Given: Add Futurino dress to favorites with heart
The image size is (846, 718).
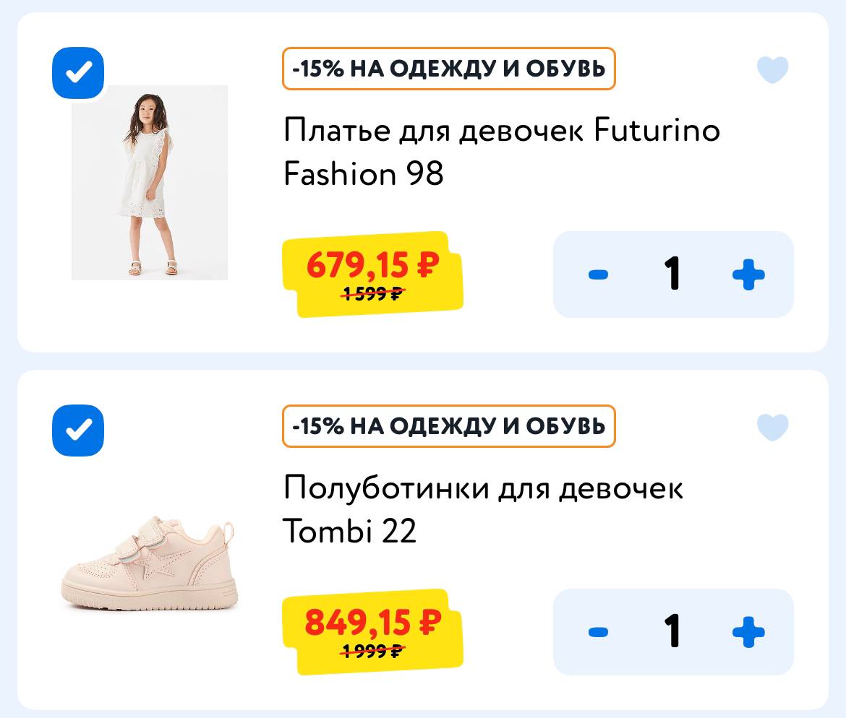Looking at the screenshot, I should 772,70.
